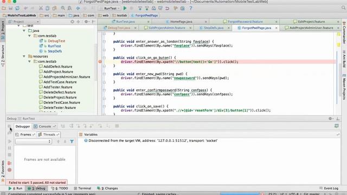Select AddDefect.feature in project tree
Viewport: 347px width, 195px height.
pyautogui.click(x=58, y=67)
